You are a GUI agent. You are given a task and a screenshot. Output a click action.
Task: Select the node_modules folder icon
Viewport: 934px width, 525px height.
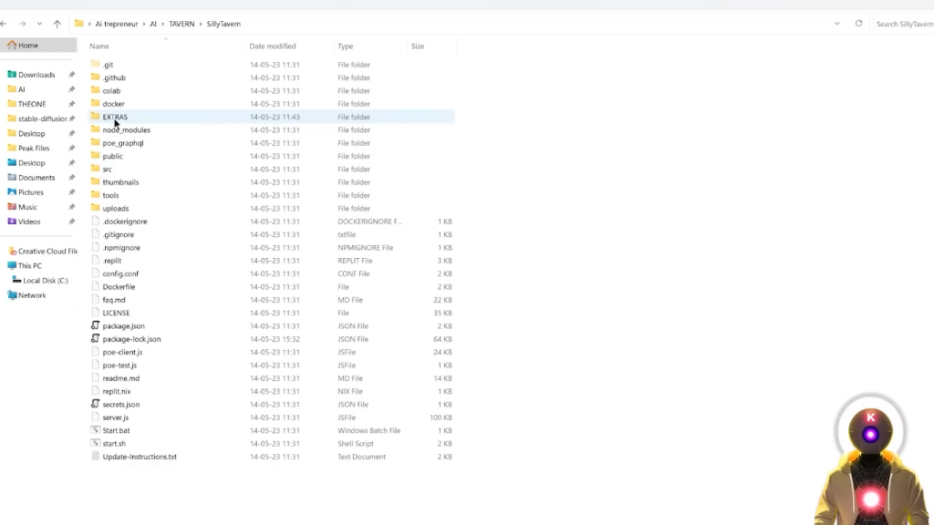[95, 129]
